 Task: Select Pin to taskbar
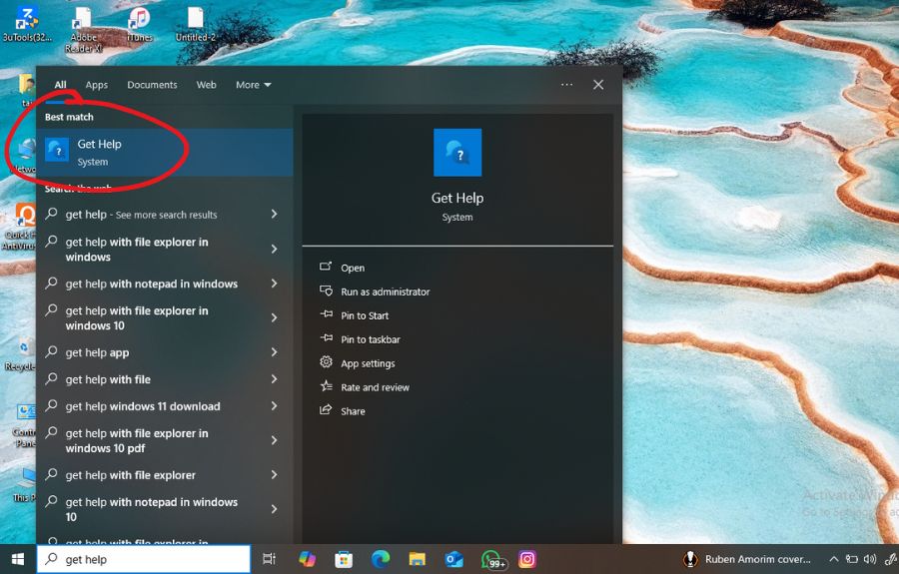pyautogui.click(x=371, y=339)
